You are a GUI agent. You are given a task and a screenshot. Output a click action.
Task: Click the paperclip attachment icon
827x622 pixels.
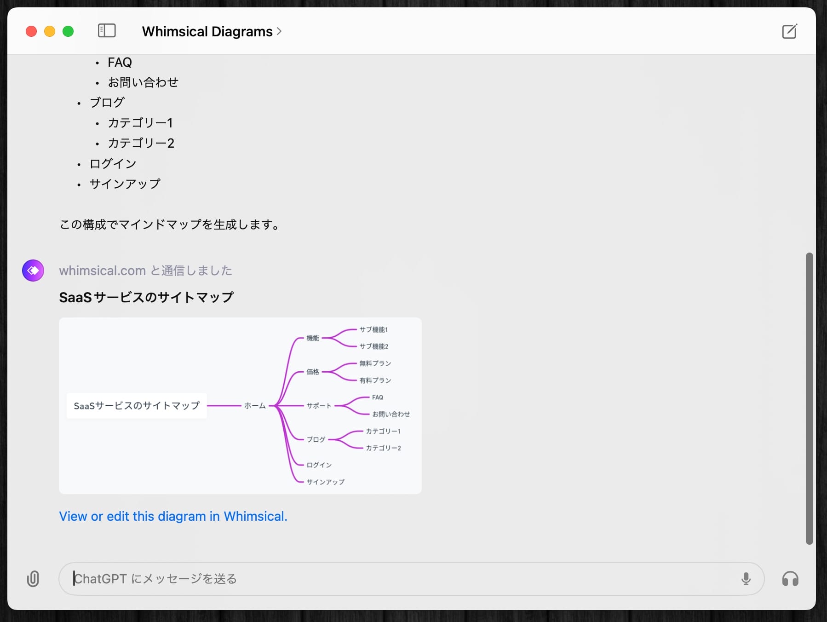click(x=33, y=579)
